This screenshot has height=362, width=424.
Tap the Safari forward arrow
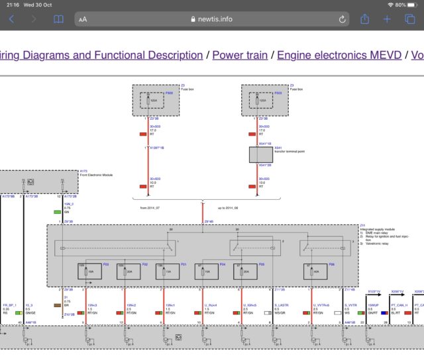point(34,19)
